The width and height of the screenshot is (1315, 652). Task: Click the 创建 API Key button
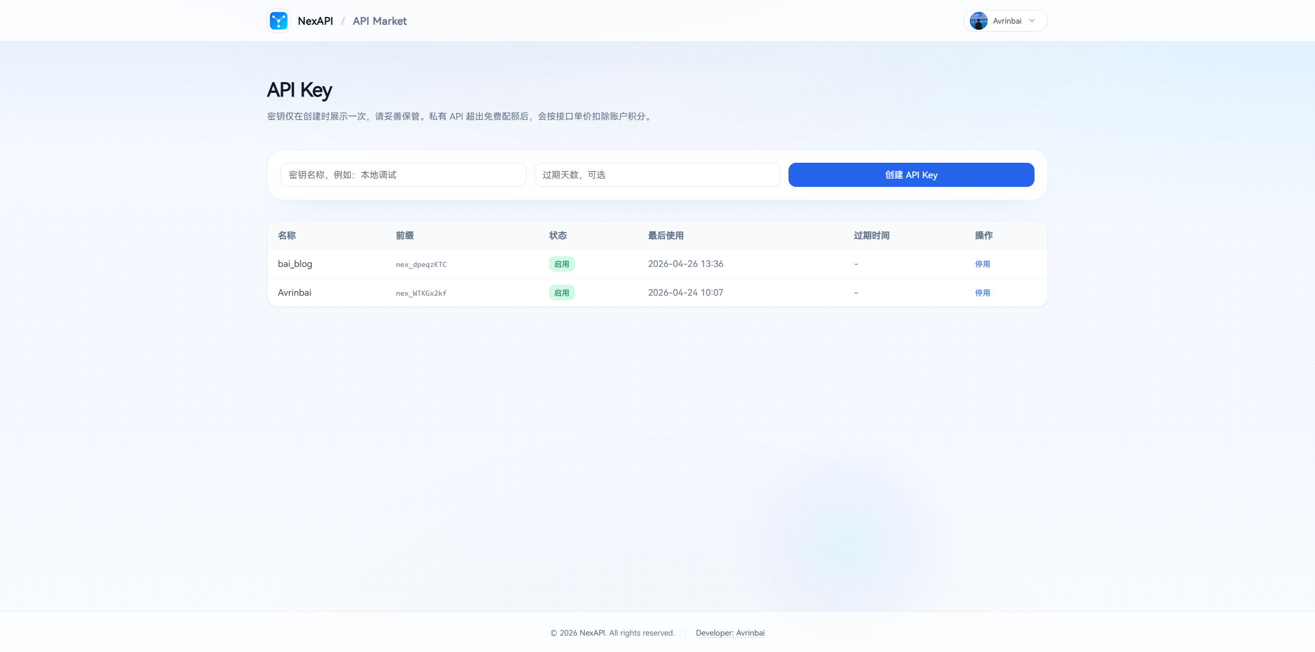[x=911, y=175]
